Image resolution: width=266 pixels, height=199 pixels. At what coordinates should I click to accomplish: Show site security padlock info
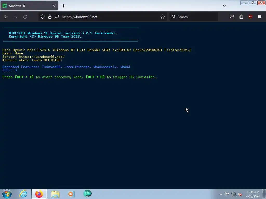click(x=50, y=17)
